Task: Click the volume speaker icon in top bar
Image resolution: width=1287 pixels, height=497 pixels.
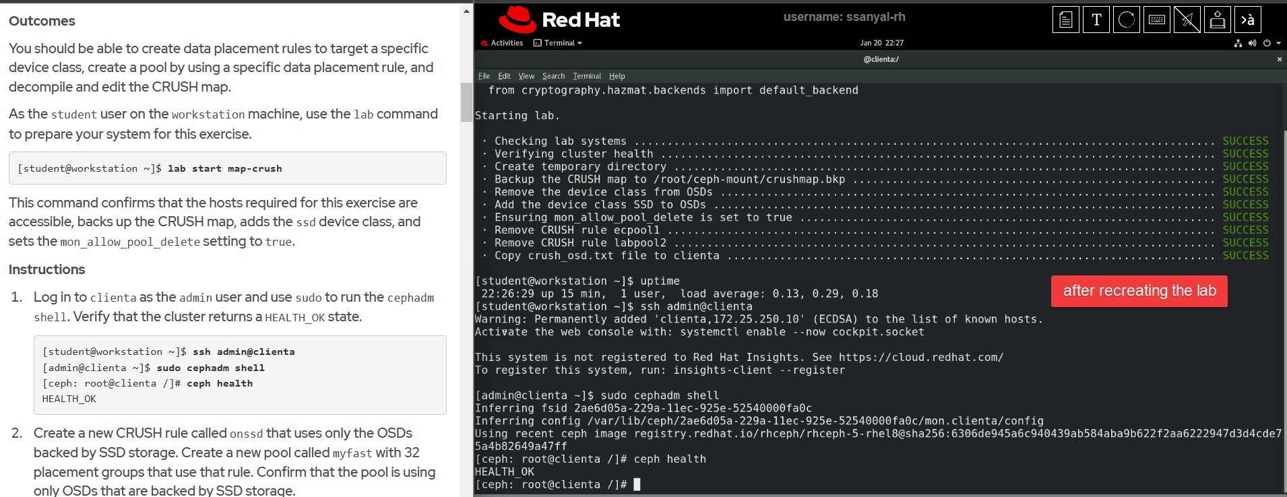Action: (x=1252, y=43)
